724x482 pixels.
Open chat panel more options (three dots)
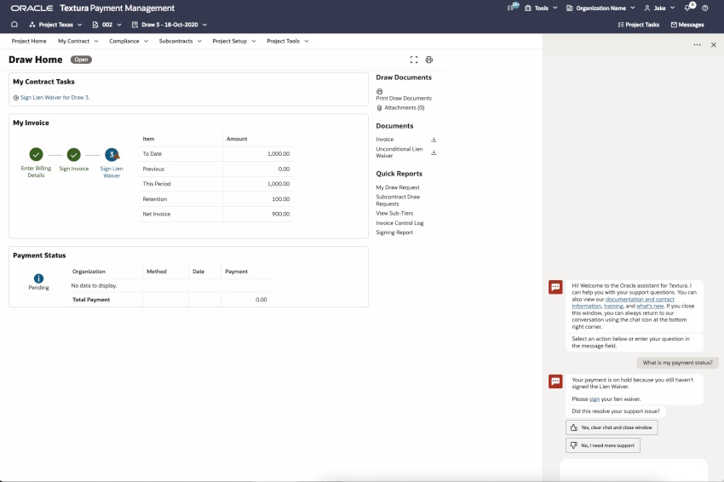(x=697, y=44)
